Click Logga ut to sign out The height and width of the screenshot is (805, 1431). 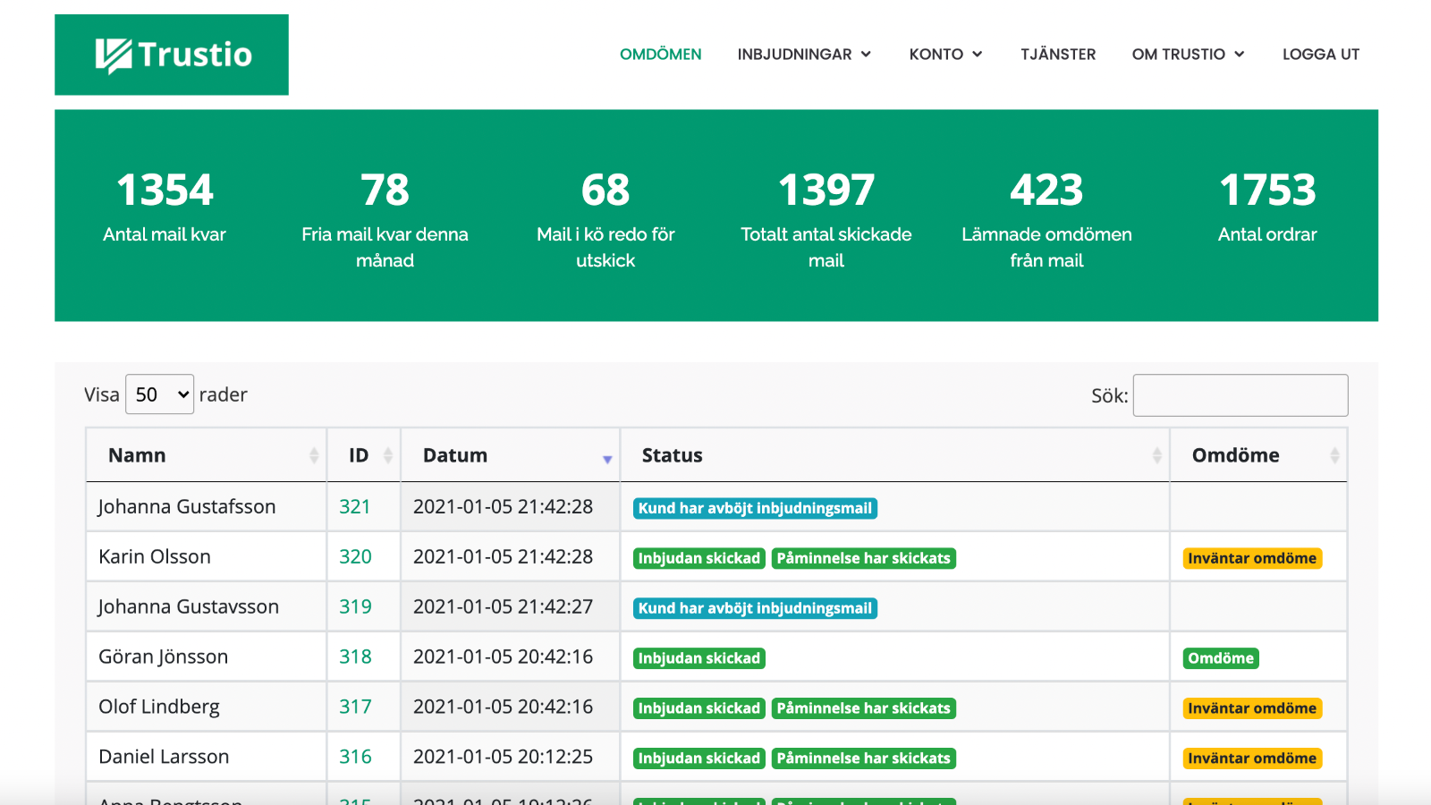point(1320,55)
